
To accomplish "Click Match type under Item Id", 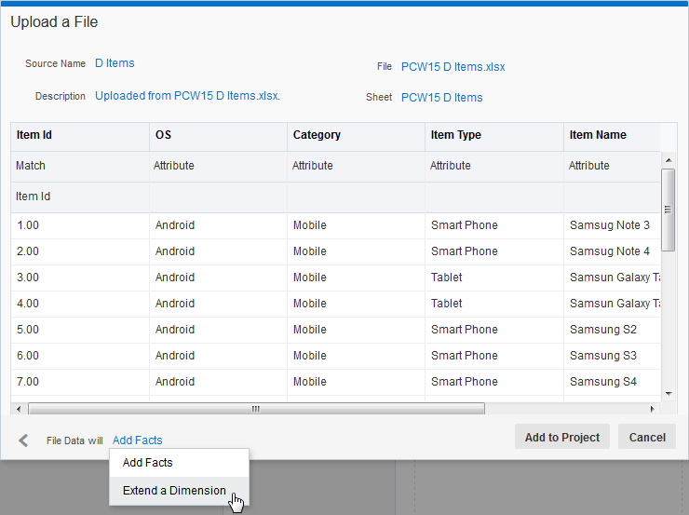I will (x=80, y=166).
